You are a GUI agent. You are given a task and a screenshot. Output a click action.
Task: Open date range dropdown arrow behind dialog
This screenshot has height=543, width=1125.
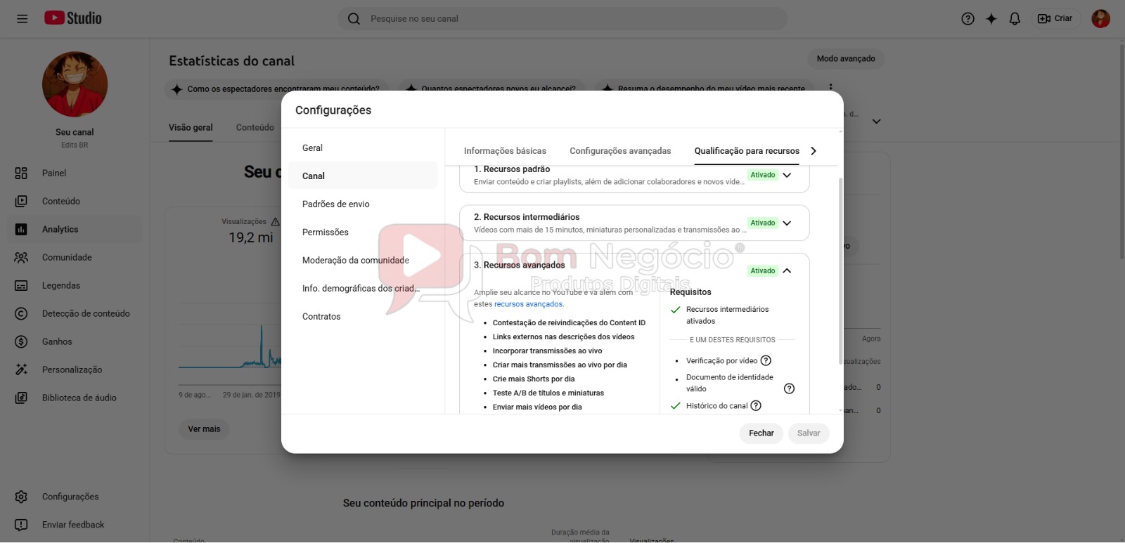pos(876,122)
